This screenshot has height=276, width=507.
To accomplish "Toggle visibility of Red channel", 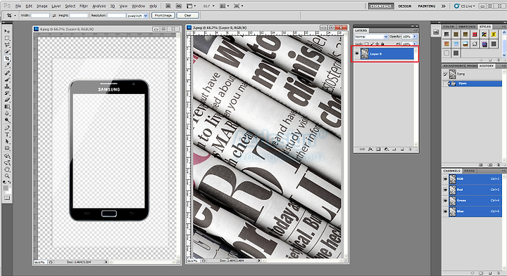I will (445, 190).
